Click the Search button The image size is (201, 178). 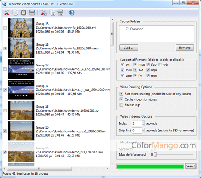click(x=191, y=166)
